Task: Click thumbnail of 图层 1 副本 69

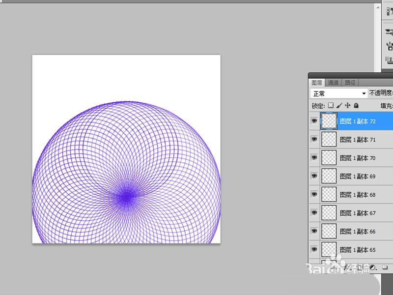Action: [x=329, y=176]
